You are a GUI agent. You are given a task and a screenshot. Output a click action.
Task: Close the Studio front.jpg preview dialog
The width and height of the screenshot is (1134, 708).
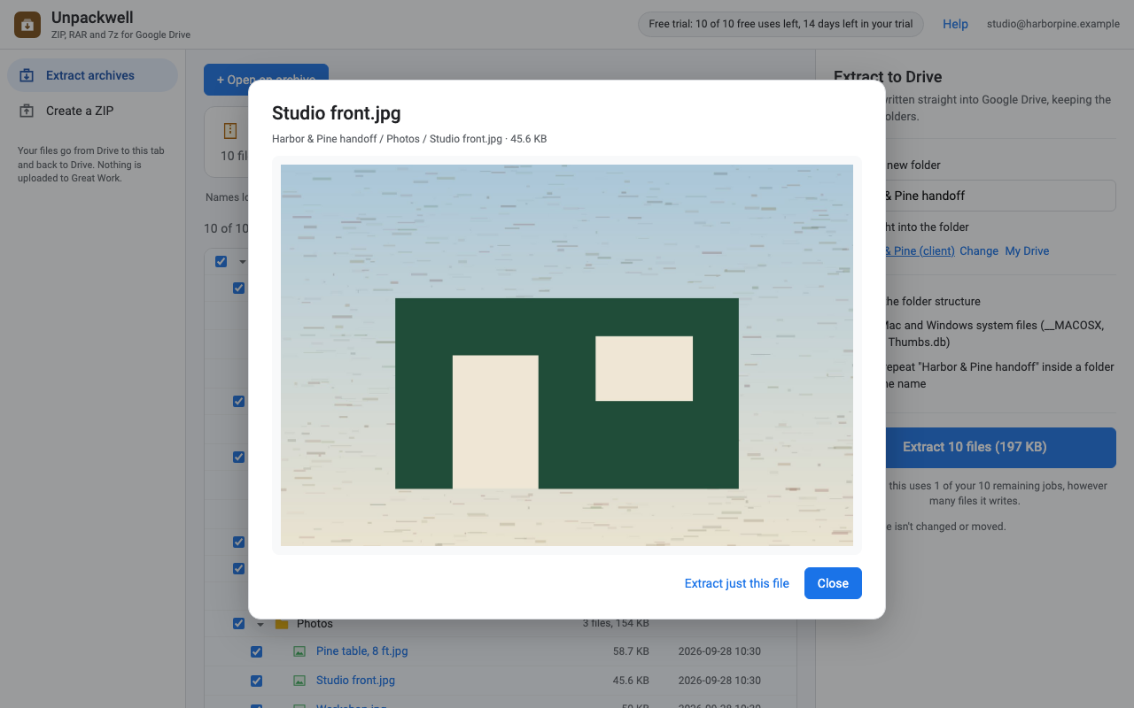(x=833, y=583)
